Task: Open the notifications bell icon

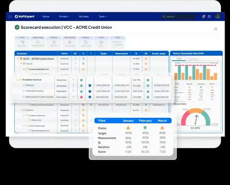Action: (204, 17)
